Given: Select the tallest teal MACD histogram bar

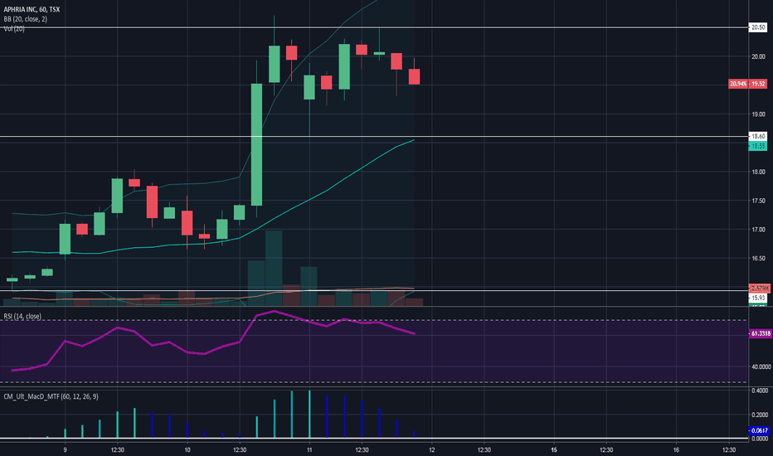Looking at the screenshot, I should 309,414.
